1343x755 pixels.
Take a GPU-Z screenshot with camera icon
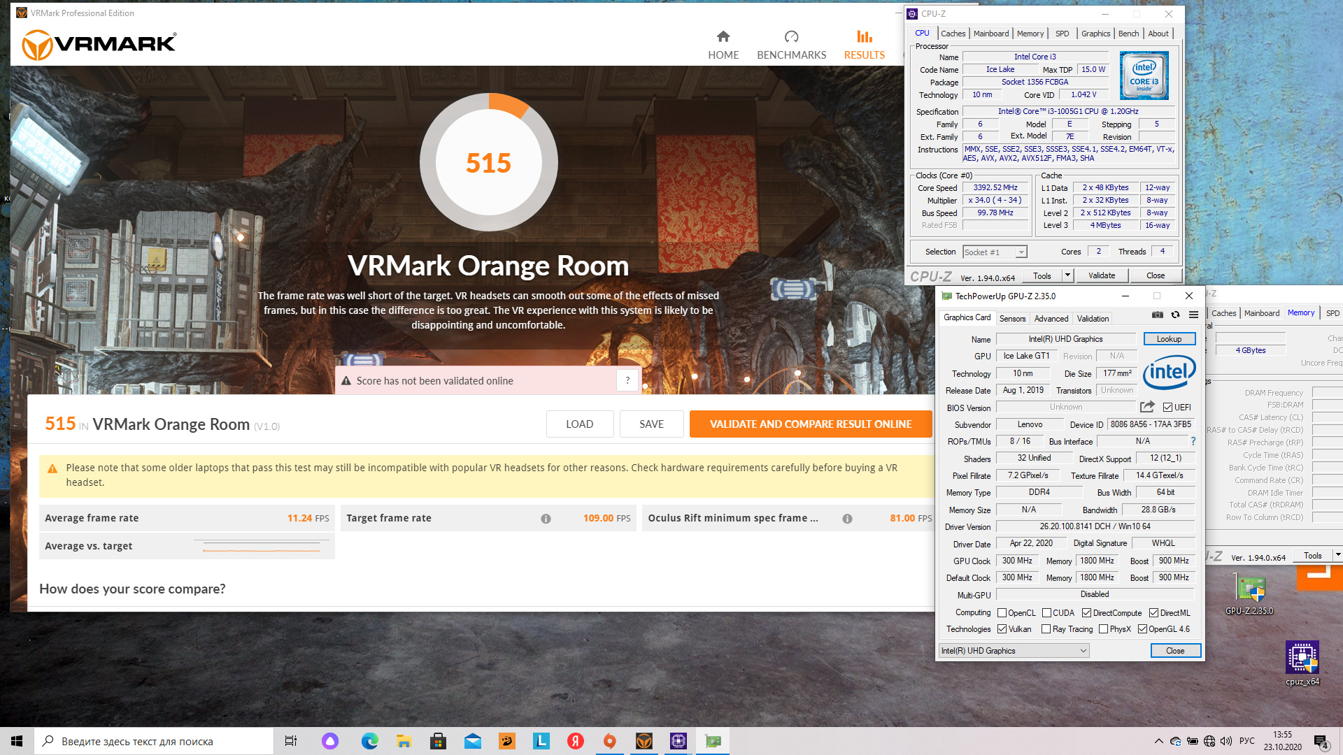tap(1158, 315)
